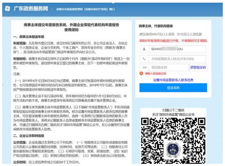Viewport: 225px width, 166px height.
Task: Click the 使用须知 title line
Action: pos(71,30)
